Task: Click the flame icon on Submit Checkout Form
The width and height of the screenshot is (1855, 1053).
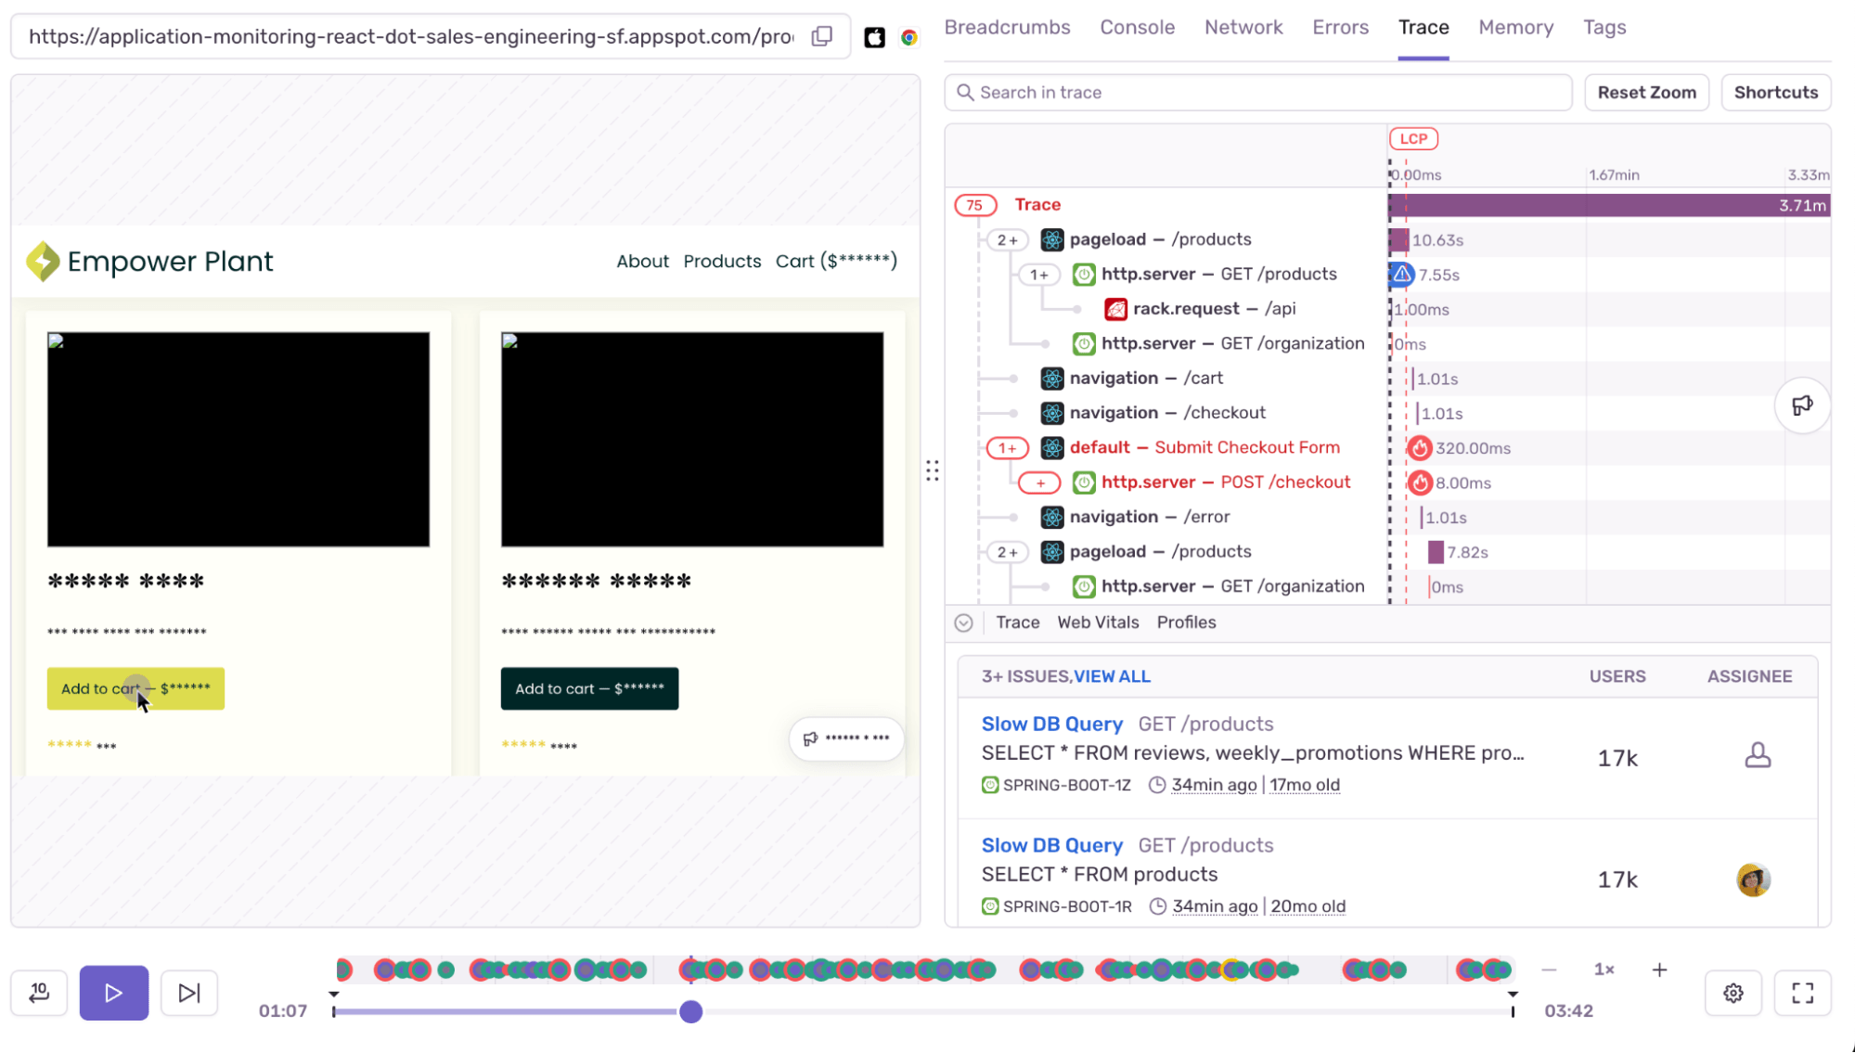Action: 1419,447
